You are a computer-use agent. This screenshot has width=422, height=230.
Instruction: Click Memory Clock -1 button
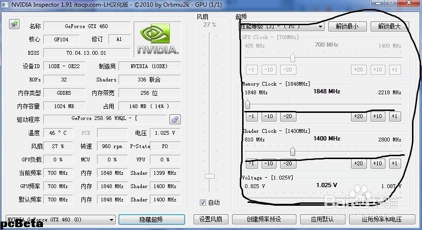[x=252, y=116]
